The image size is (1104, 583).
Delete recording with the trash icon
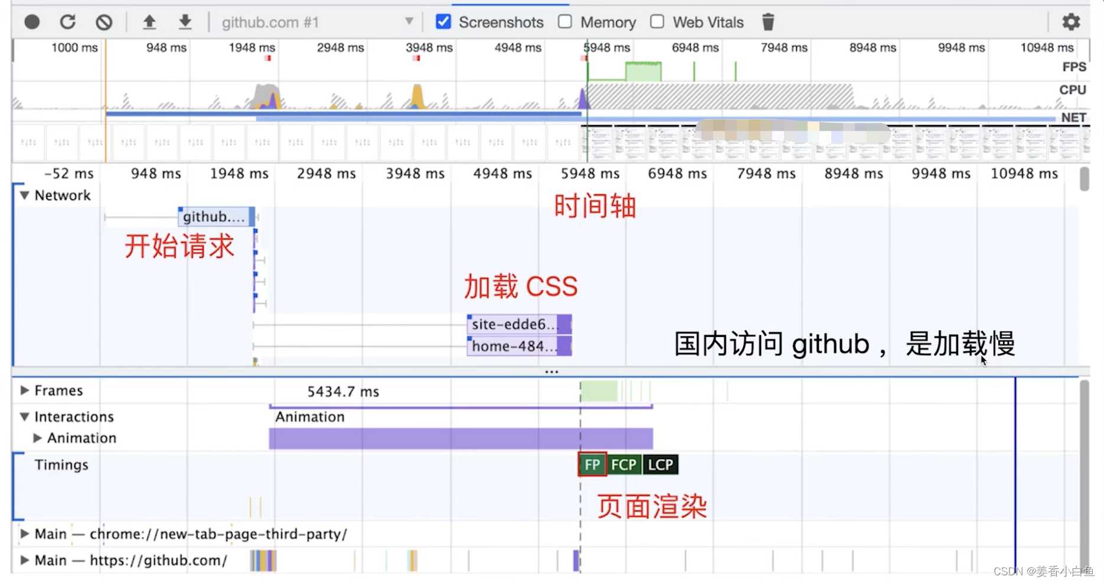click(768, 22)
